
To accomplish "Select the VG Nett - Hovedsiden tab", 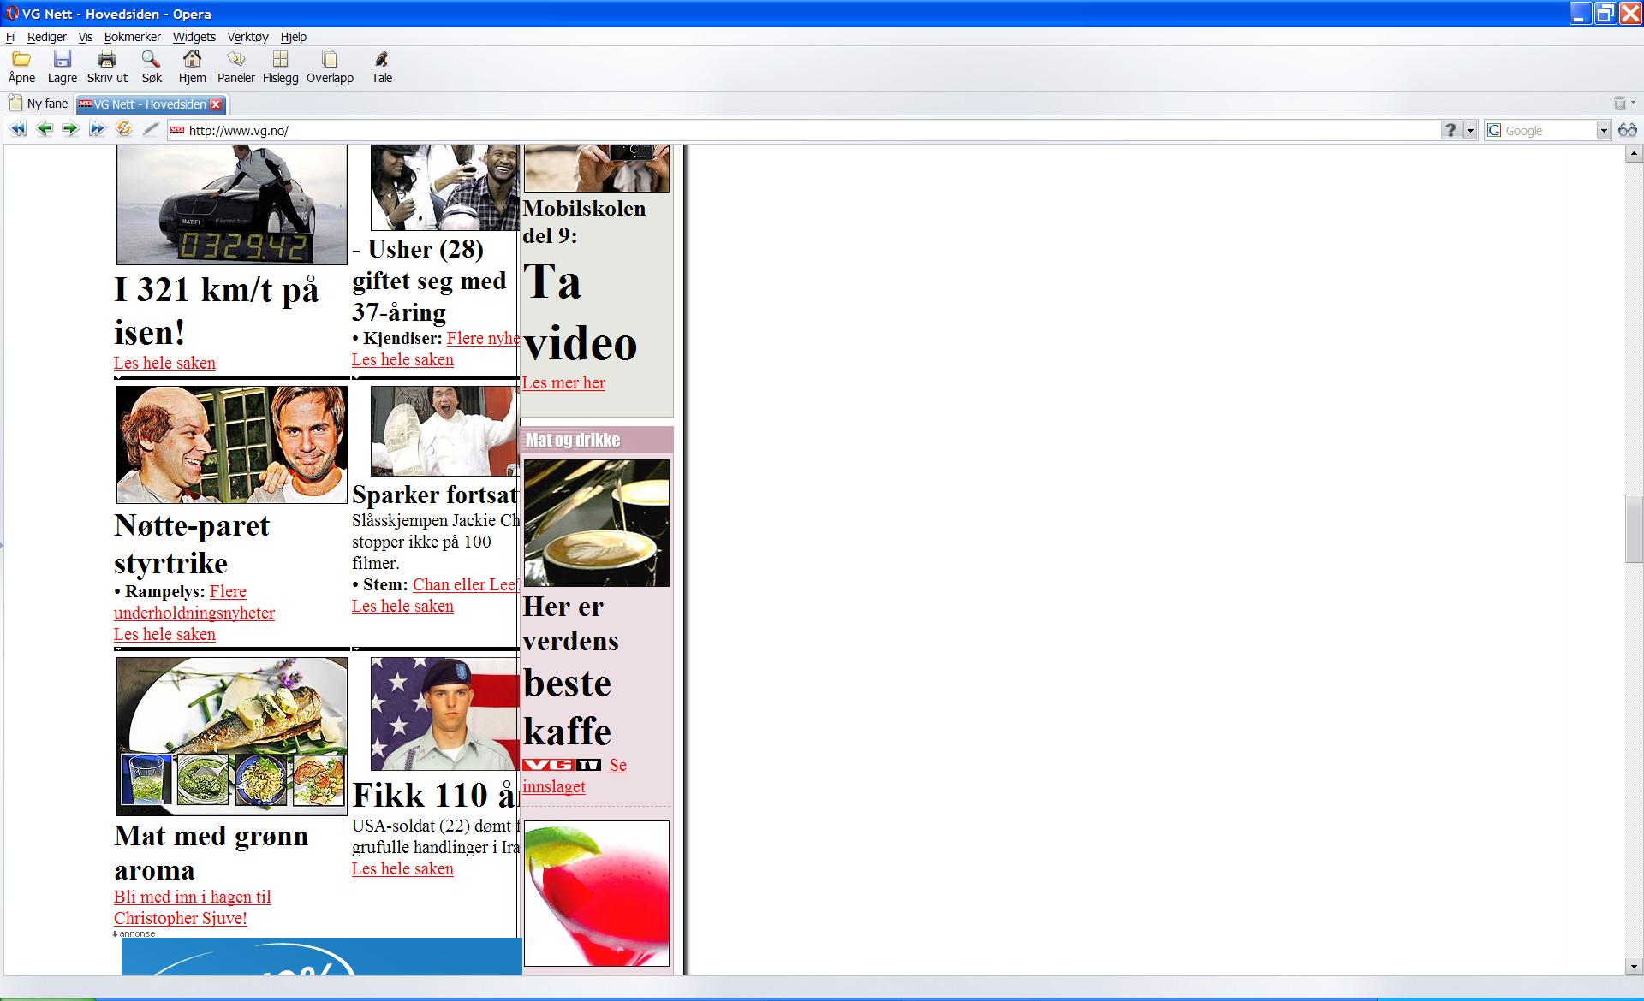I will pyautogui.click(x=150, y=104).
